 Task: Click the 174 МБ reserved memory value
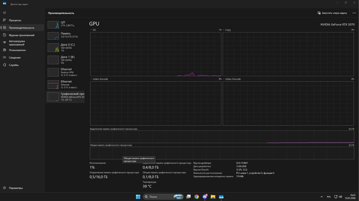[x=240, y=176]
